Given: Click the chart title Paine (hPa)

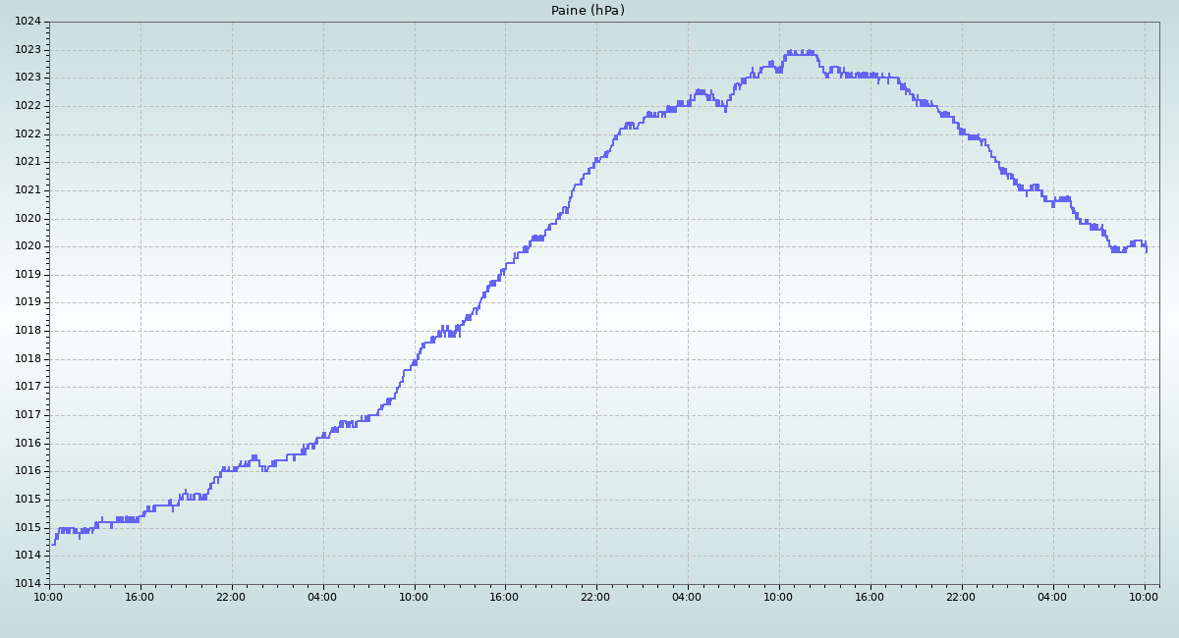Looking at the screenshot, I should coord(588,11).
